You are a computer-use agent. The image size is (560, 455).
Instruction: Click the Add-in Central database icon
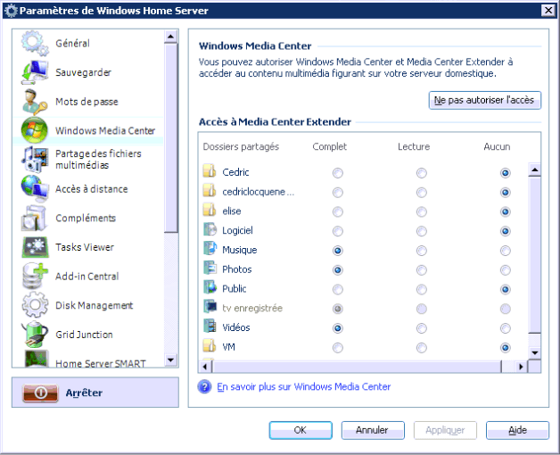[x=35, y=277]
